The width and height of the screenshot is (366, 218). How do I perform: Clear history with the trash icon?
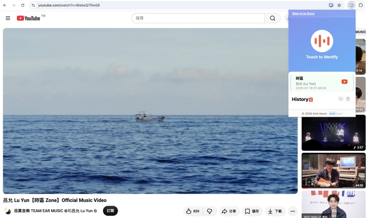pos(348,99)
